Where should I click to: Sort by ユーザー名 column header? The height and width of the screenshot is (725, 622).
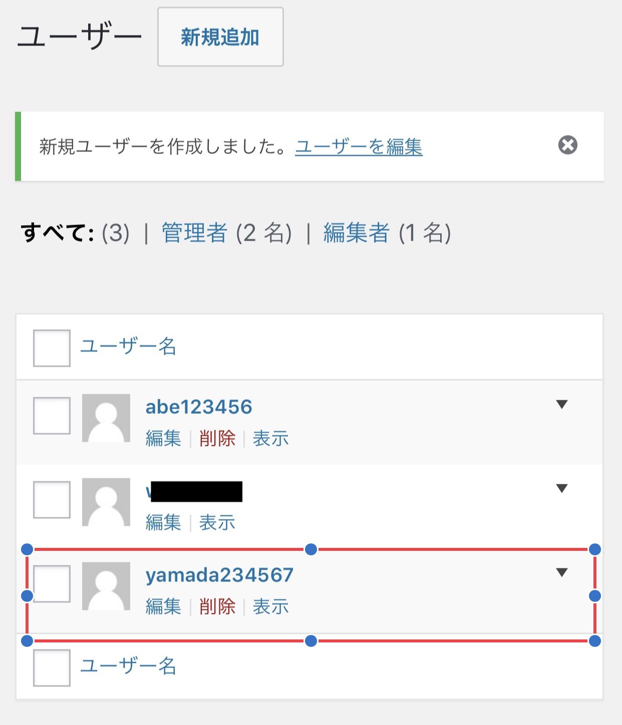click(x=128, y=346)
